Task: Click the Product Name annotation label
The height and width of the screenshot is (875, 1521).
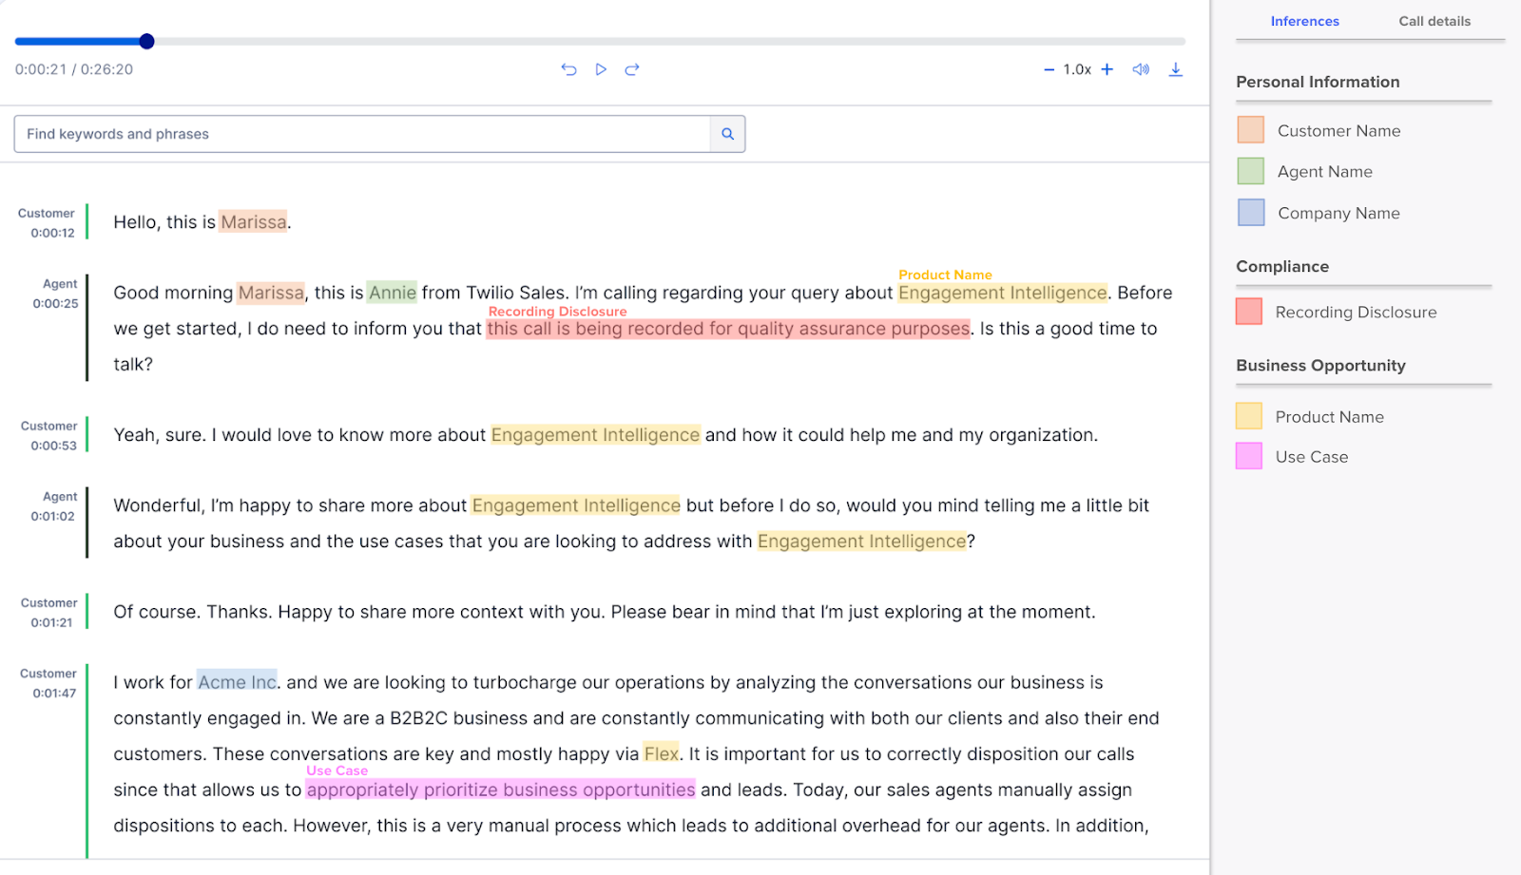Action: [x=945, y=275]
